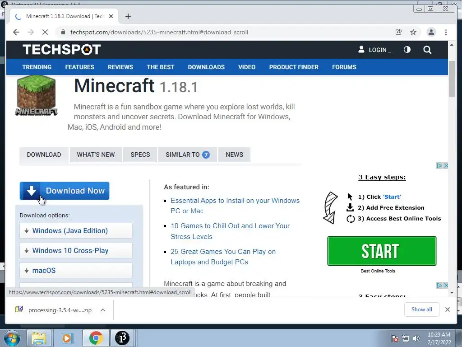The width and height of the screenshot is (462, 347).
Task: Open Windows Explorer from taskbar
Action: point(39,338)
